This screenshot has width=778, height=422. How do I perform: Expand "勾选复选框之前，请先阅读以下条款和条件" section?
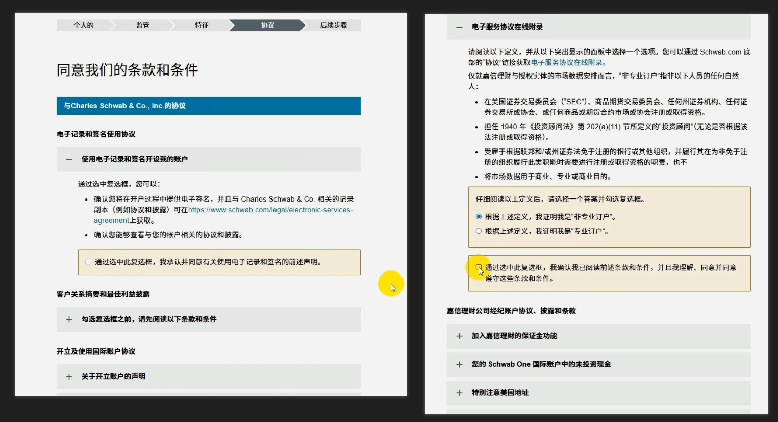(208, 319)
